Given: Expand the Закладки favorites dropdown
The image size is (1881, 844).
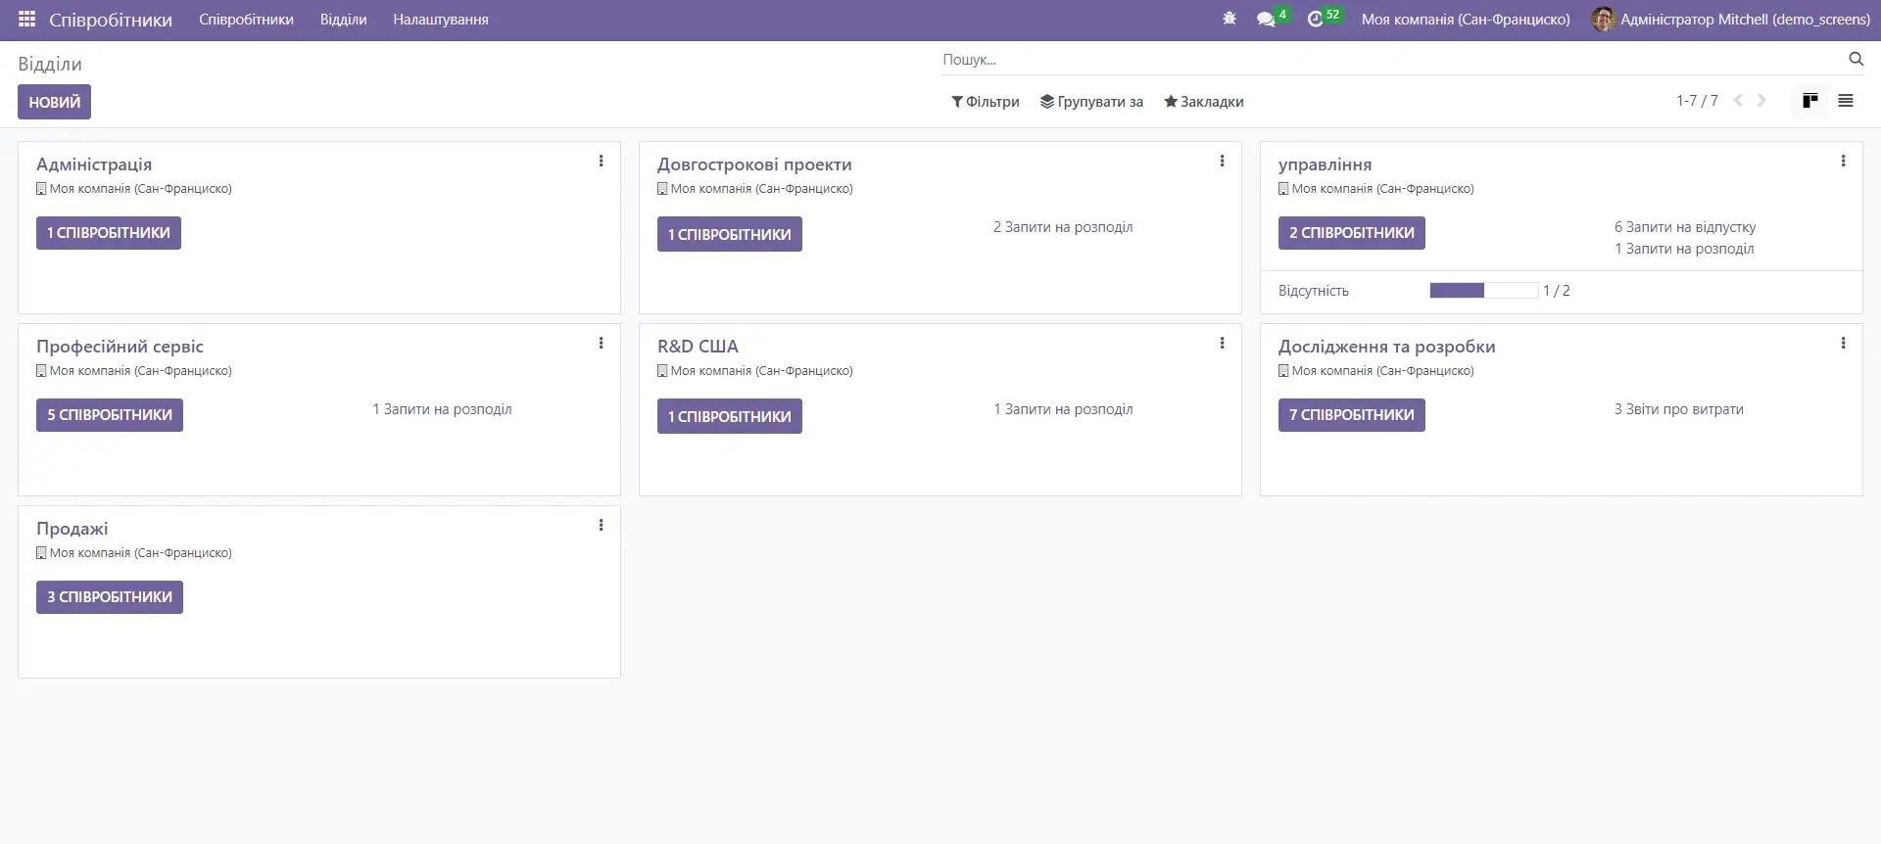Looking at the screenshot, I should (x=1204, y=102).
